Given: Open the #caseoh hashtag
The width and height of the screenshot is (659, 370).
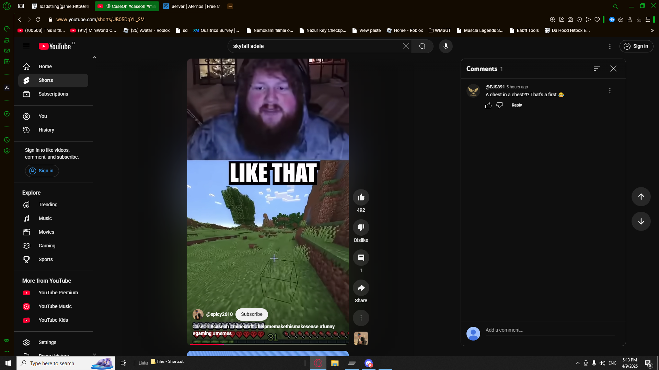Looking at the screenshot, I should point(220,326).
